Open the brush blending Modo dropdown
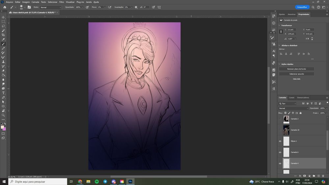Screen dimensions: 329x185 (50, 7)
